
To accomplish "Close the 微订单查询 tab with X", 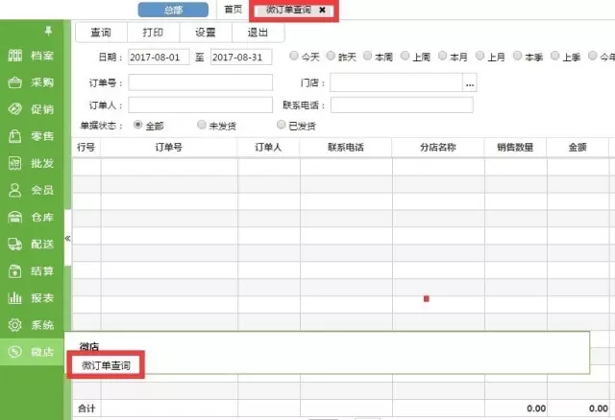I will pos(322,10).
